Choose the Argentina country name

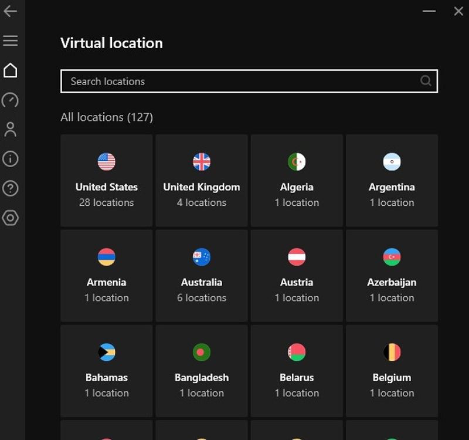tap(392, 187)
